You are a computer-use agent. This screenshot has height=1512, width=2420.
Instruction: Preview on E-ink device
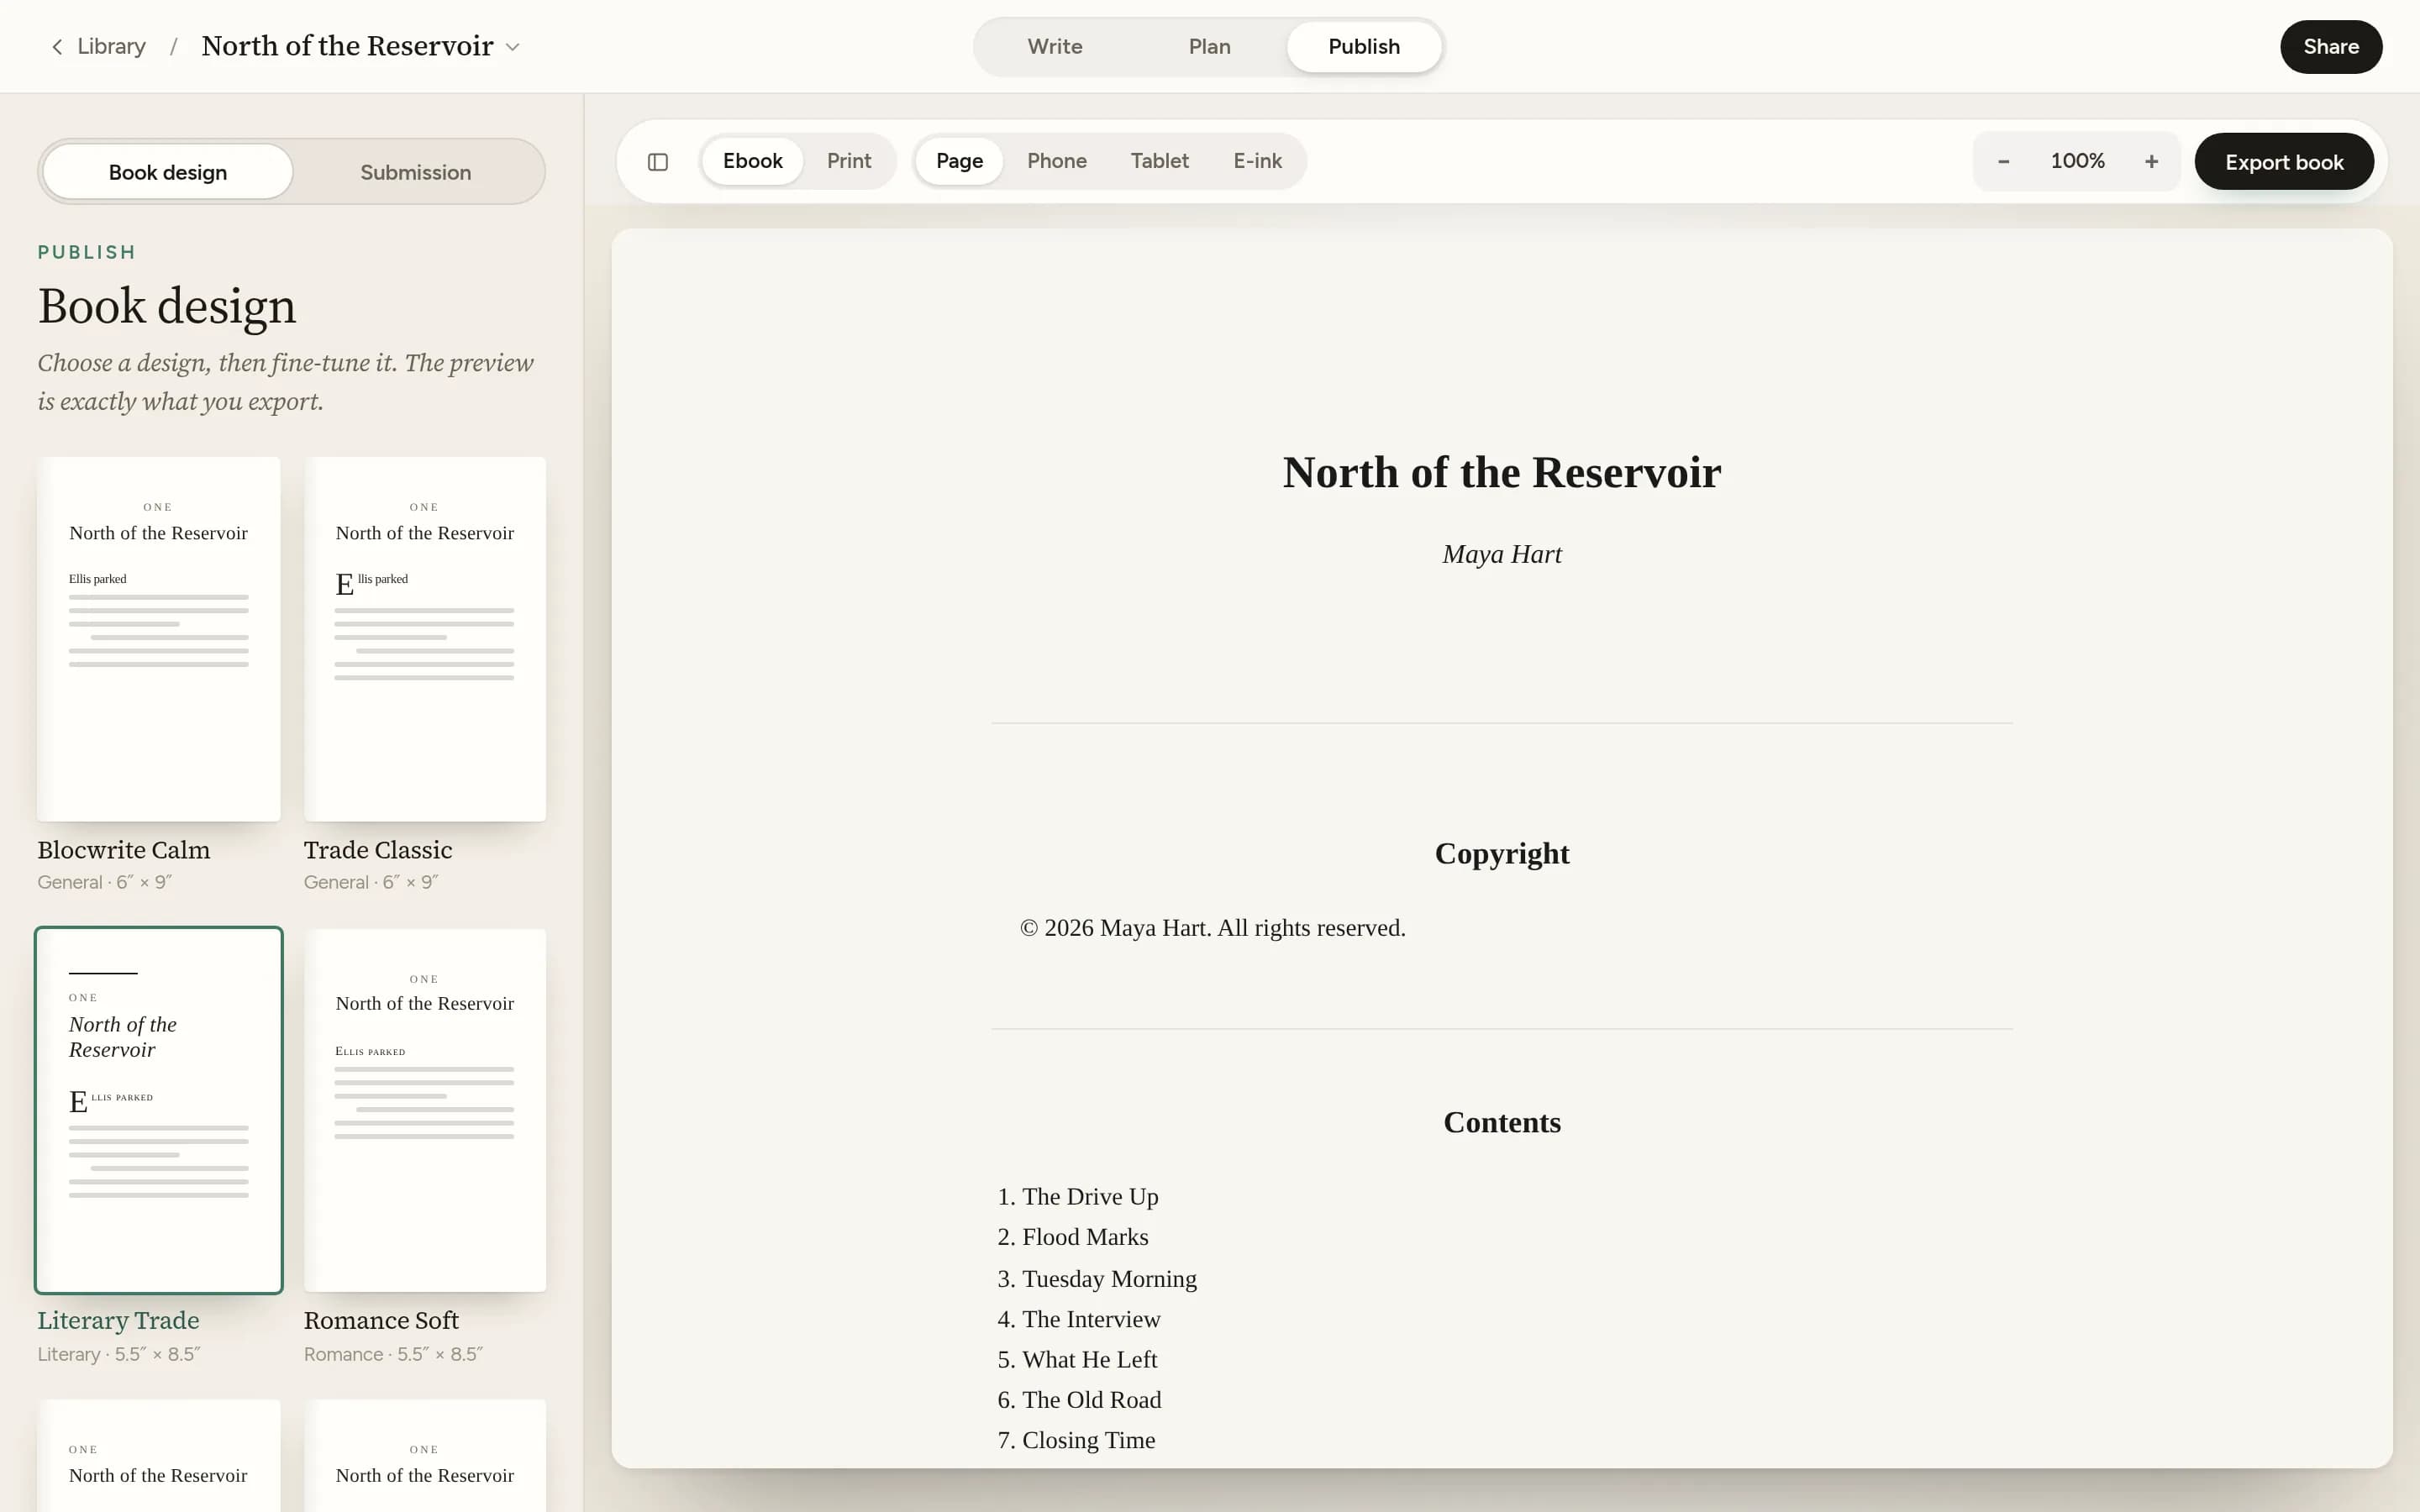(1257, 161)
